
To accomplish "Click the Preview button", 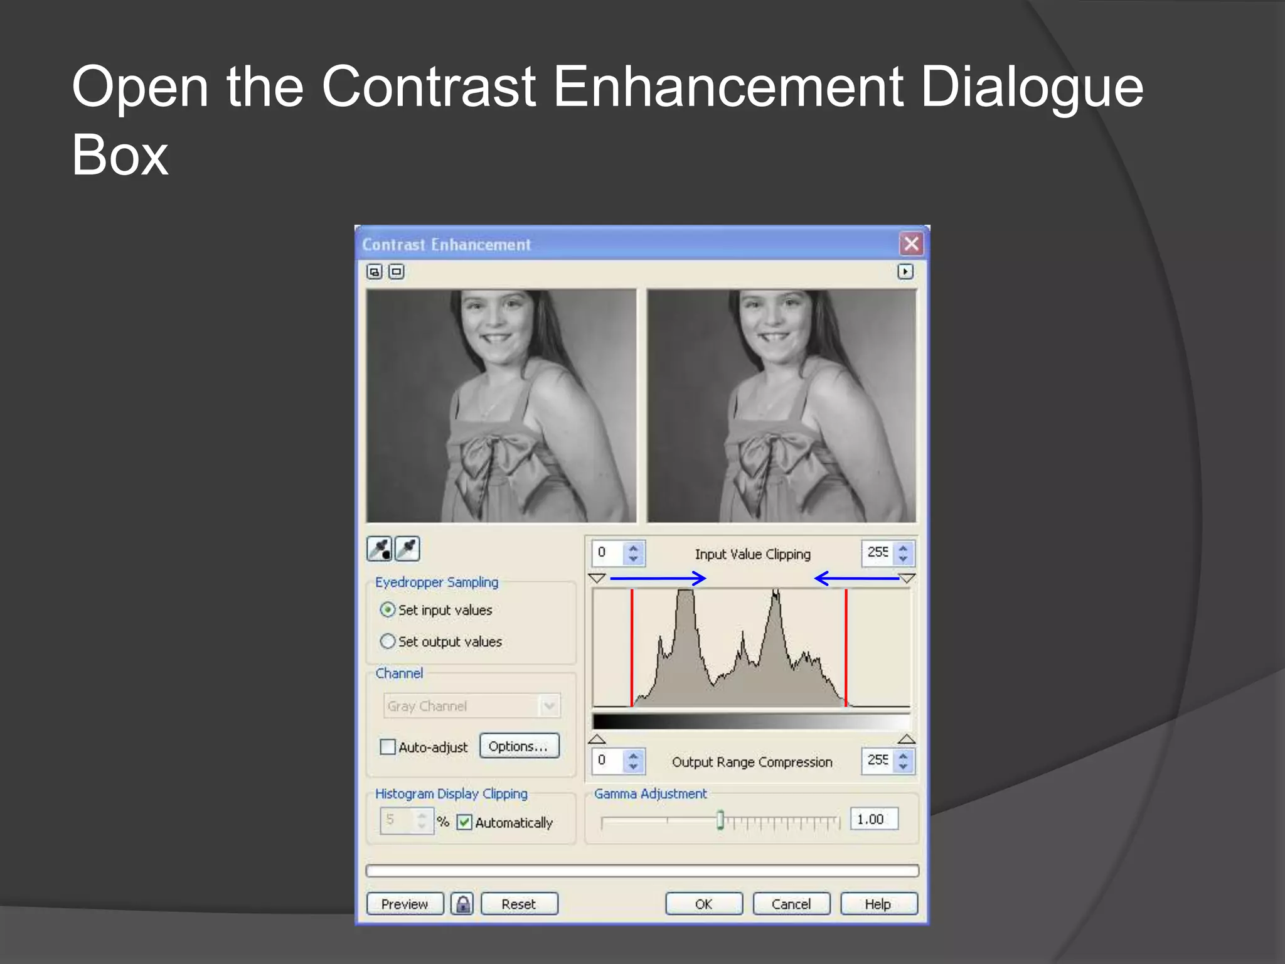I will pos(405,904).
